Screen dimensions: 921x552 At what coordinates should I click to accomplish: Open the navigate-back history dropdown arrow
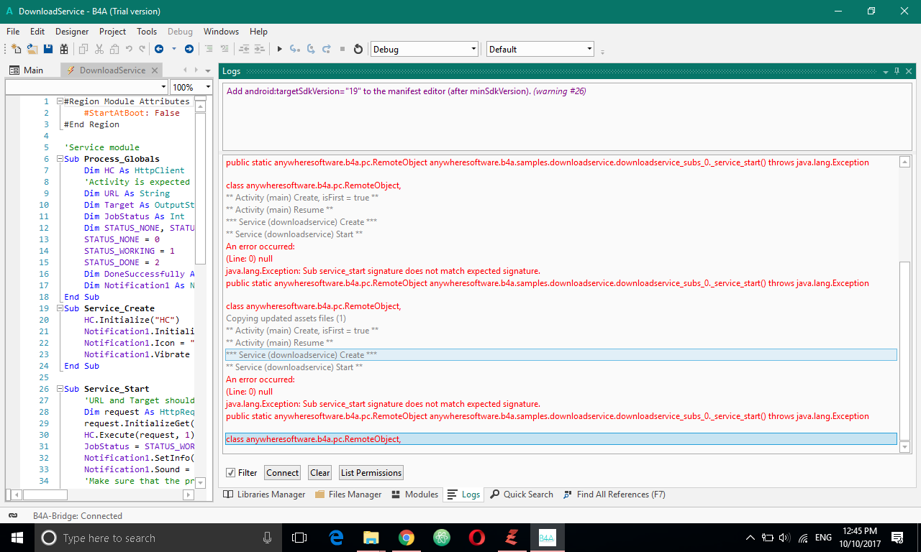point(174,49)
